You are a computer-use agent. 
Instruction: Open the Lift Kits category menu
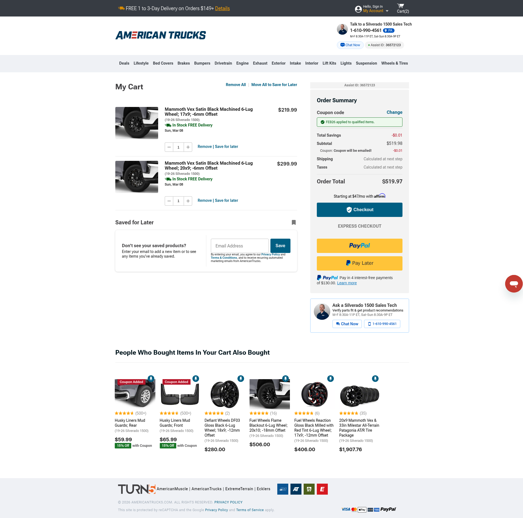[x=329, y=63]
